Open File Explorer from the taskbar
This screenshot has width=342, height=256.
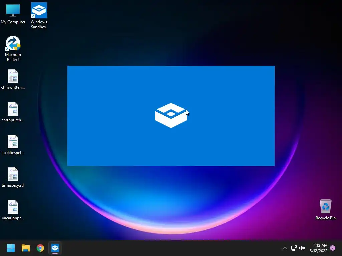[x=25, y=248]
